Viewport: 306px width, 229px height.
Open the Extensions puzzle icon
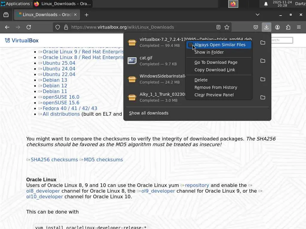pyautogui.click(x=288, y=27)
